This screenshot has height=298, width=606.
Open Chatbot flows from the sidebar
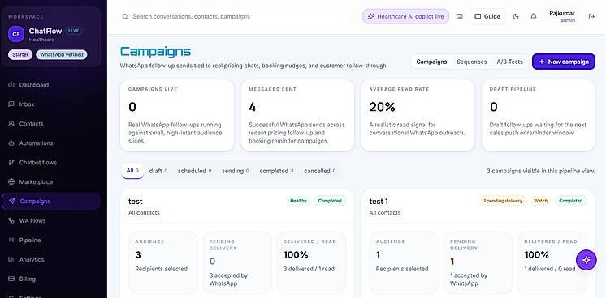click(50, 162)
